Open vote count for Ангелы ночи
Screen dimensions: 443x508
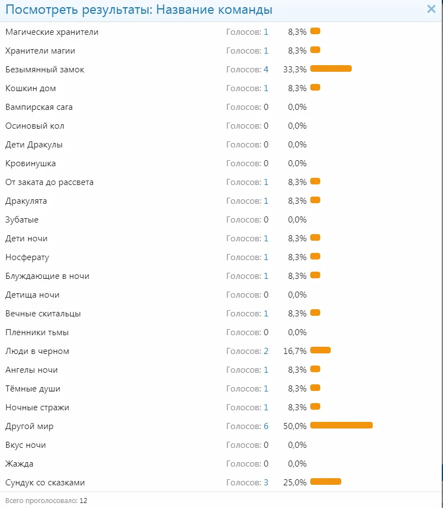[x=266, y=370]
